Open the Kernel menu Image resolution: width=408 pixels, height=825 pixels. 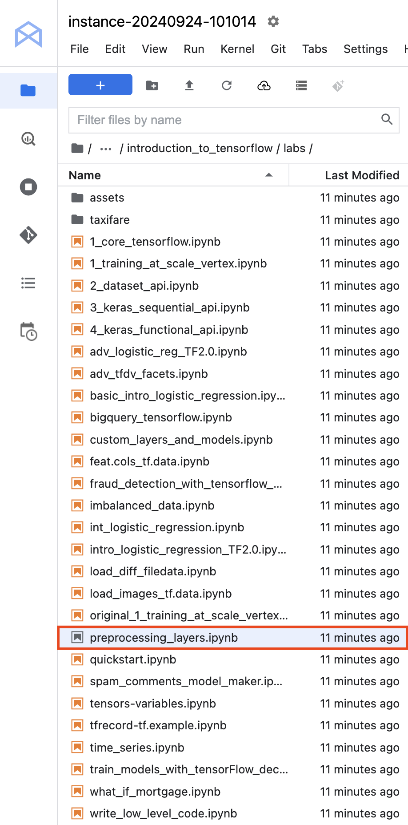(237, 49)
